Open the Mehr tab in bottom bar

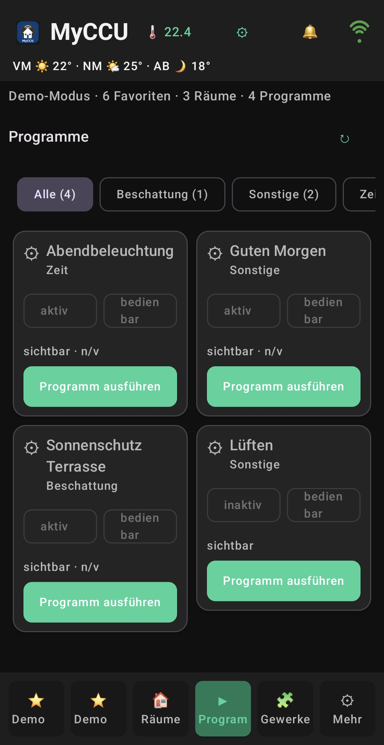pos(347,709)
